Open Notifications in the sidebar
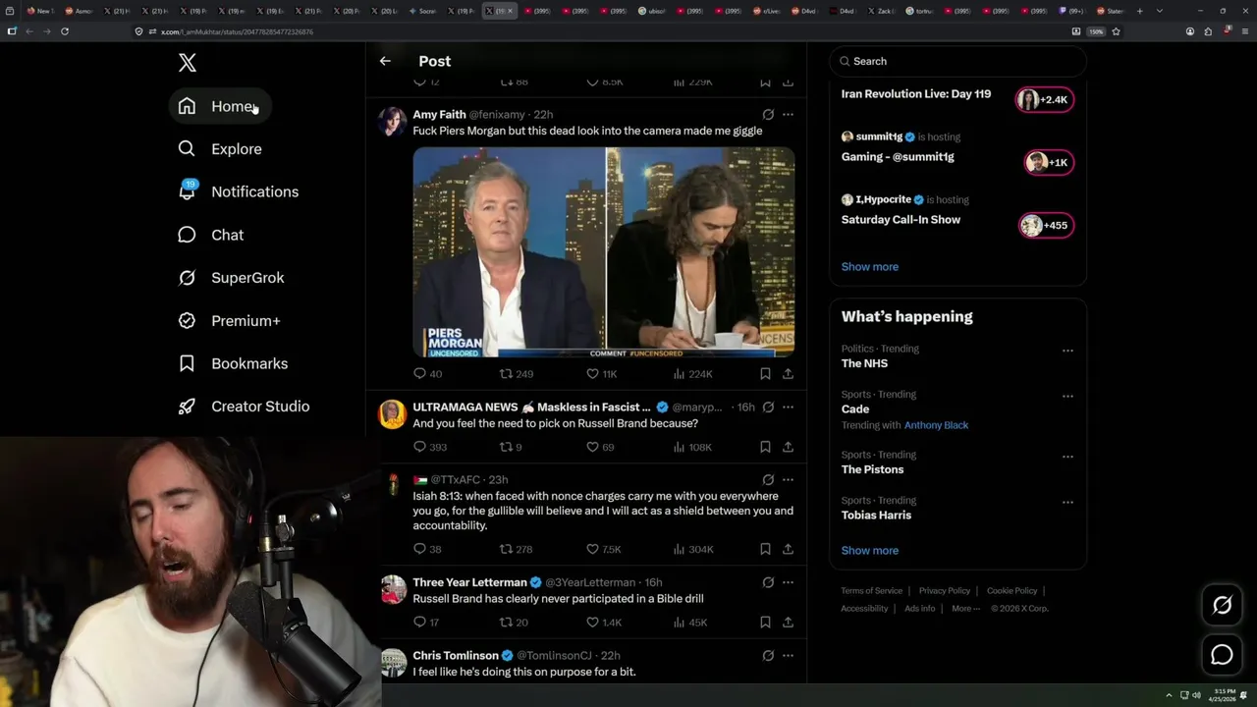Screen dimensions: 1257x707 coord(238,192)
